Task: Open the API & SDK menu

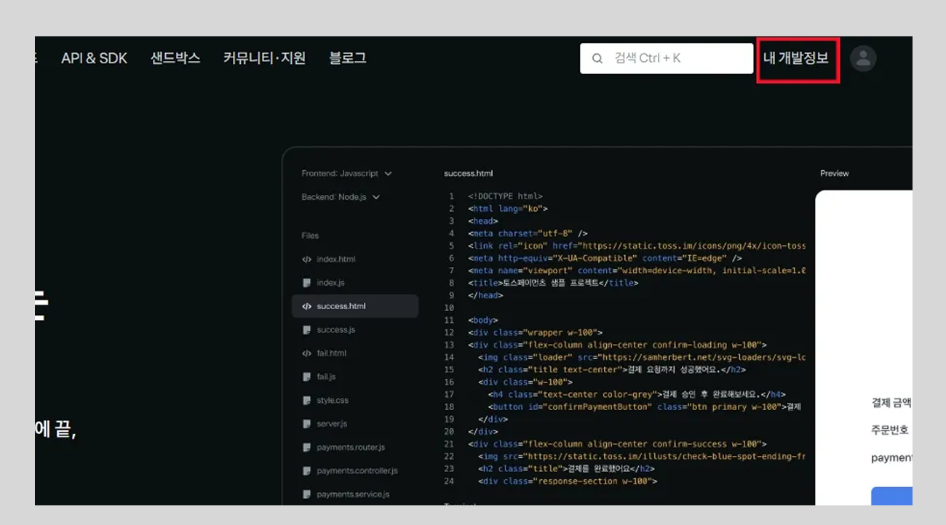Action: point(94,58)
